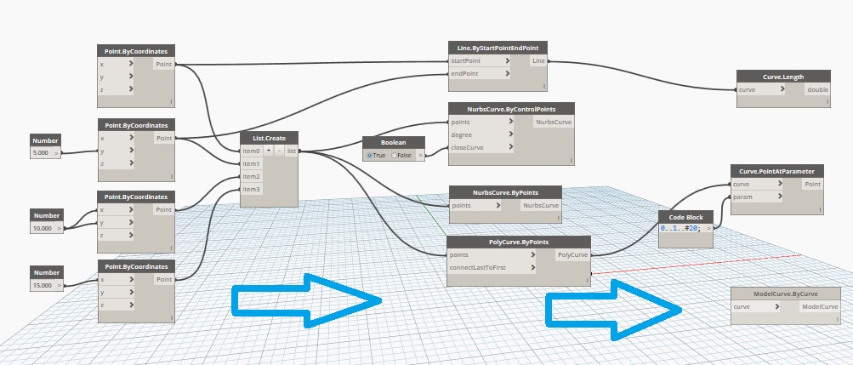The height and width of the screenshot is (365, 853).
Task: Click the minus button on List.Create
Action: pyautogui.click(x=278, y=151)
